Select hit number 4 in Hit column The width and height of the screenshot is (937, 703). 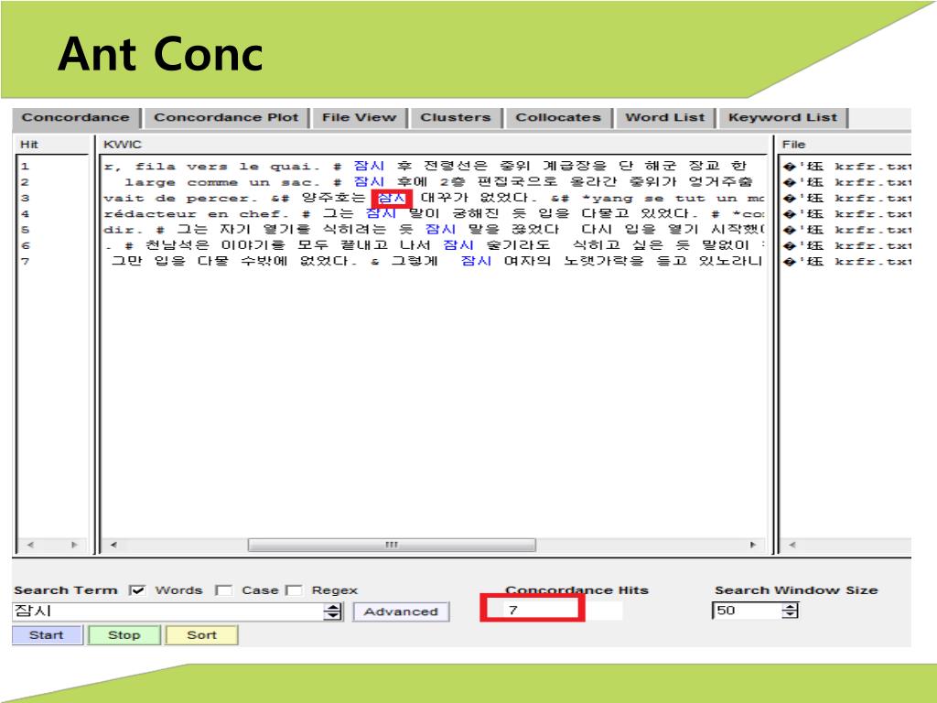tap(25, 213)
